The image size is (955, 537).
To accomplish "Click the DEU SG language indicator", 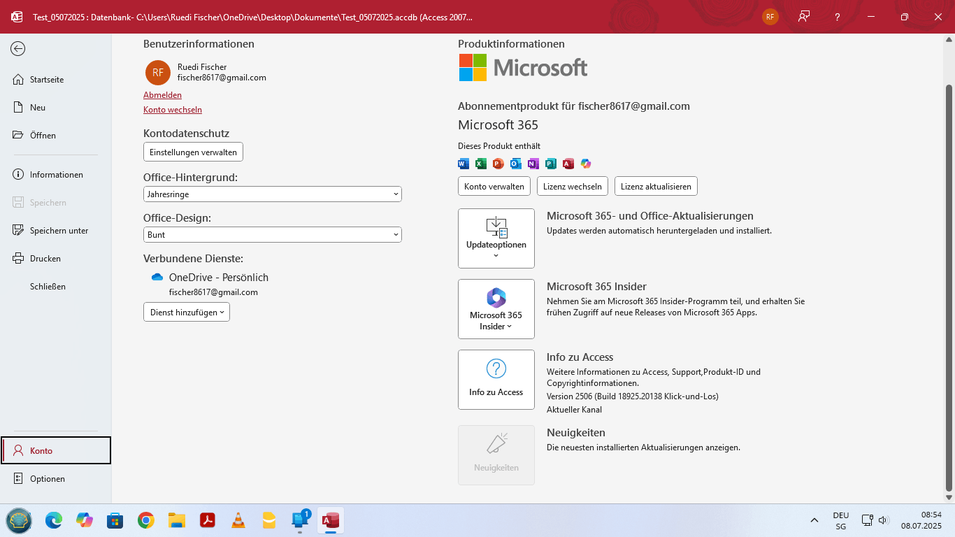I will (841, 521).
